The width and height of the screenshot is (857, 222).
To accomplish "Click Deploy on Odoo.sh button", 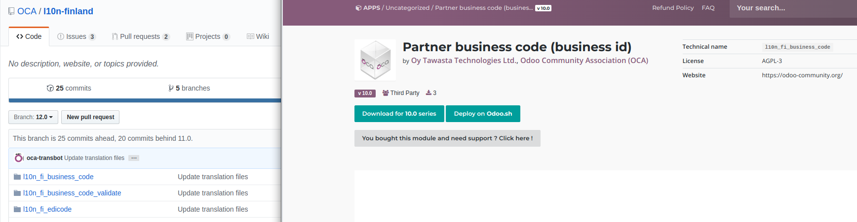I will pos(483,114).
